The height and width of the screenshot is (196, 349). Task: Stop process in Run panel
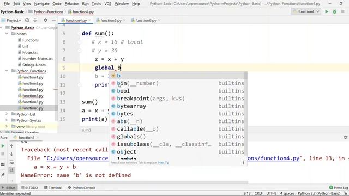pos(3,154)
